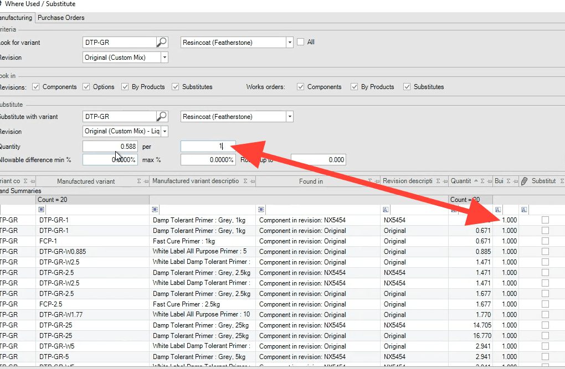
Task: Toggle Works orders Components checkbox
Action: pos(301,87)
